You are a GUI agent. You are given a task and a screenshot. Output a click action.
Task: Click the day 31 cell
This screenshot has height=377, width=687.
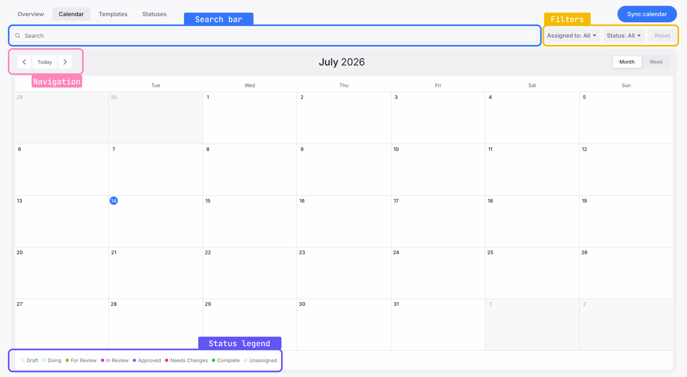(x=438, y=324)
